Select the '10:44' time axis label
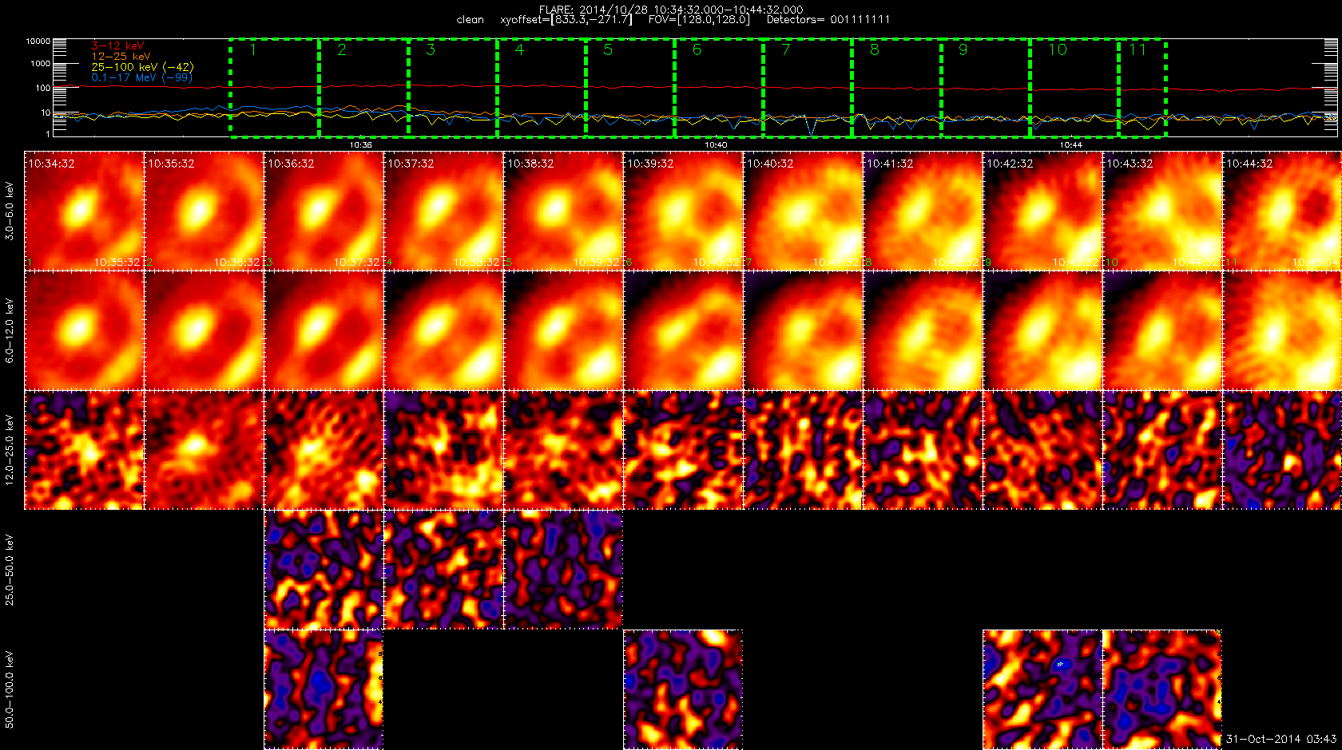Screen dimensions: 1342x750 [x=1071, y=145]
